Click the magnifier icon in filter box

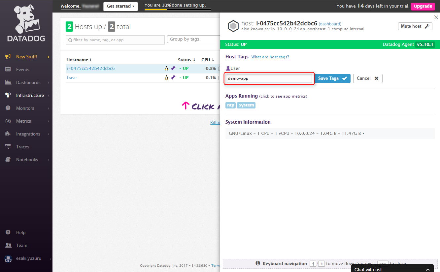(70, 40)
